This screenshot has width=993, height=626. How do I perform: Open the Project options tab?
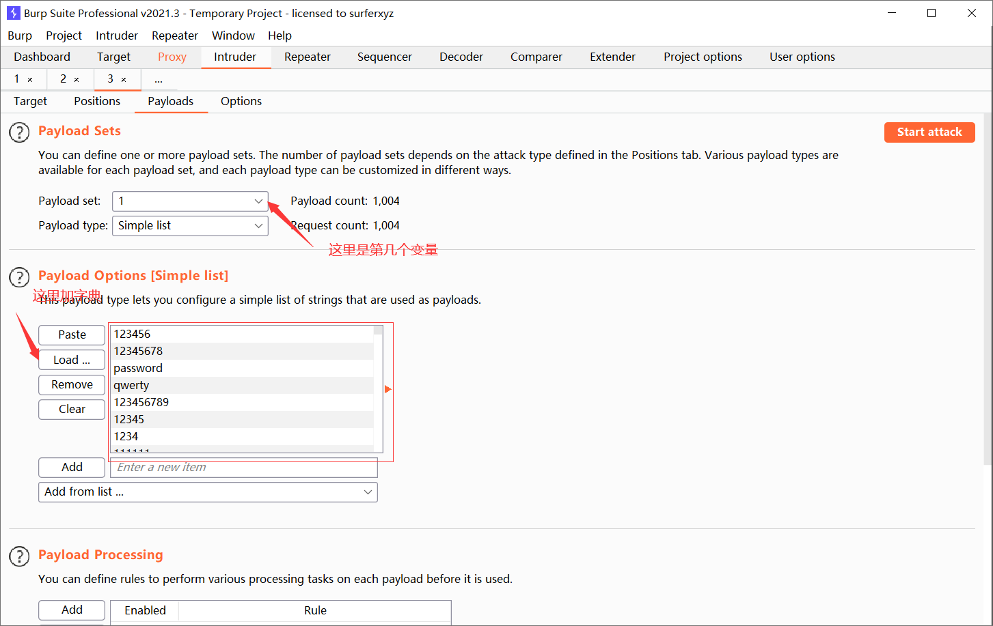click(703, 57)
